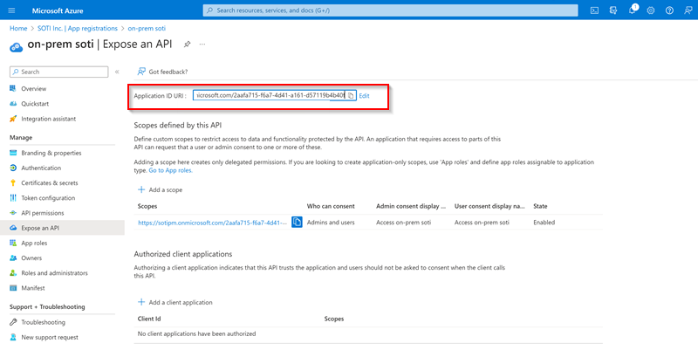
Task: Click the Got feedback icon
Action: coord(141,72)
